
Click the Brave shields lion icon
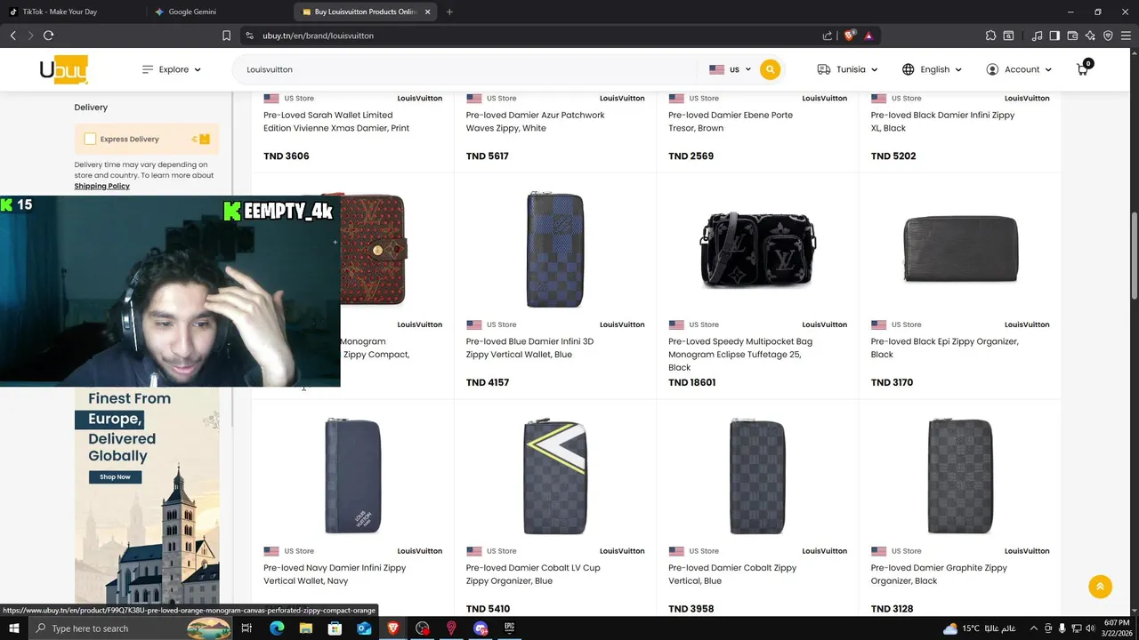(850, 36)
